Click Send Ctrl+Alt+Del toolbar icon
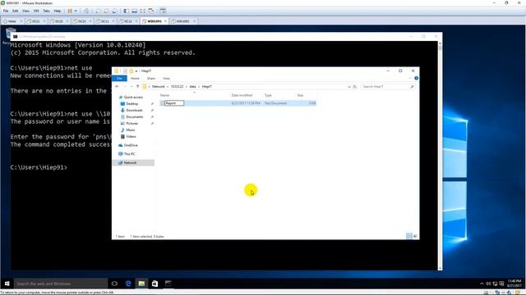 click(86, 11)
